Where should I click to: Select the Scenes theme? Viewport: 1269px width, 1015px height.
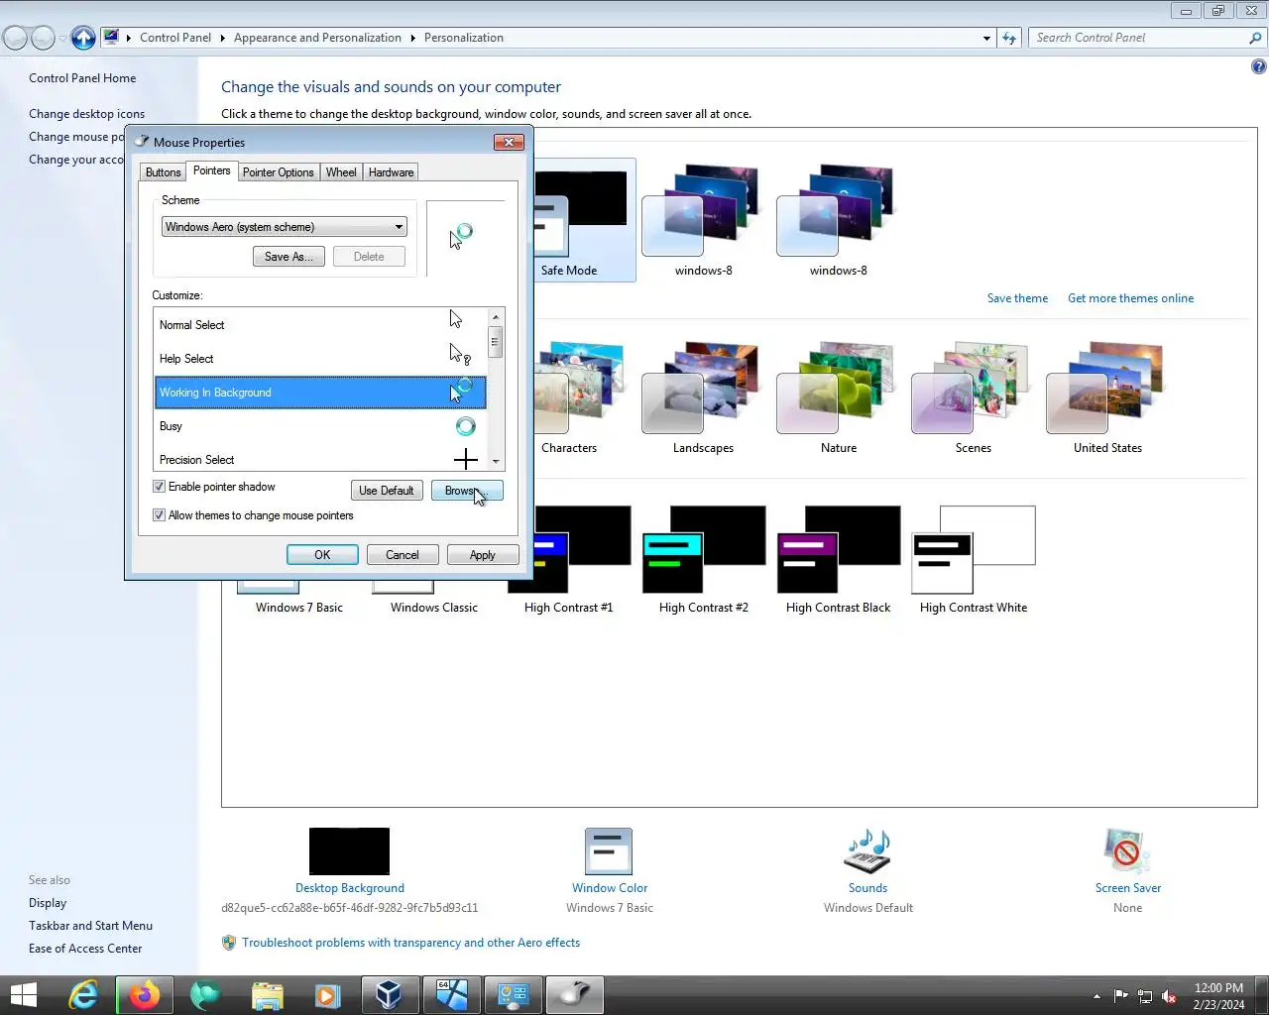tap(974, 398)
